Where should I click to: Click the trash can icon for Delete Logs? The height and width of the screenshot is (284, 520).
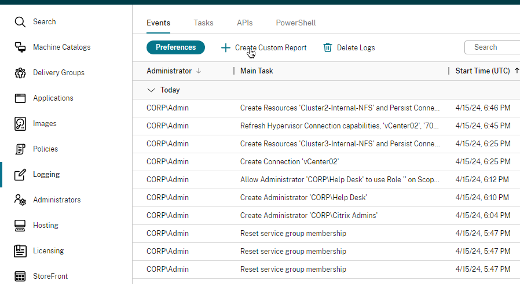click(x=328, y=47)
